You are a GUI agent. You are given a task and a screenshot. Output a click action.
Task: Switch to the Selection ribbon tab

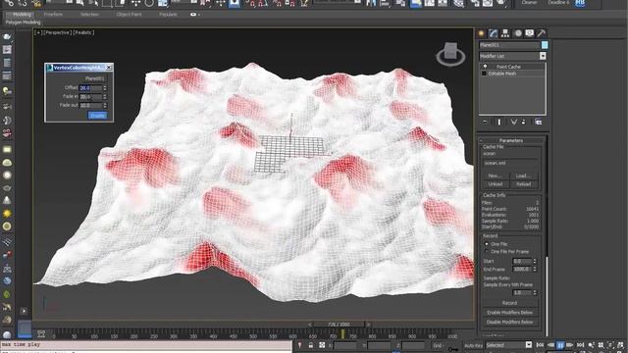tap(89, 15)
